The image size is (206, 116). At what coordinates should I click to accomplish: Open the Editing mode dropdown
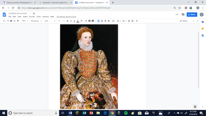[187, 21]
